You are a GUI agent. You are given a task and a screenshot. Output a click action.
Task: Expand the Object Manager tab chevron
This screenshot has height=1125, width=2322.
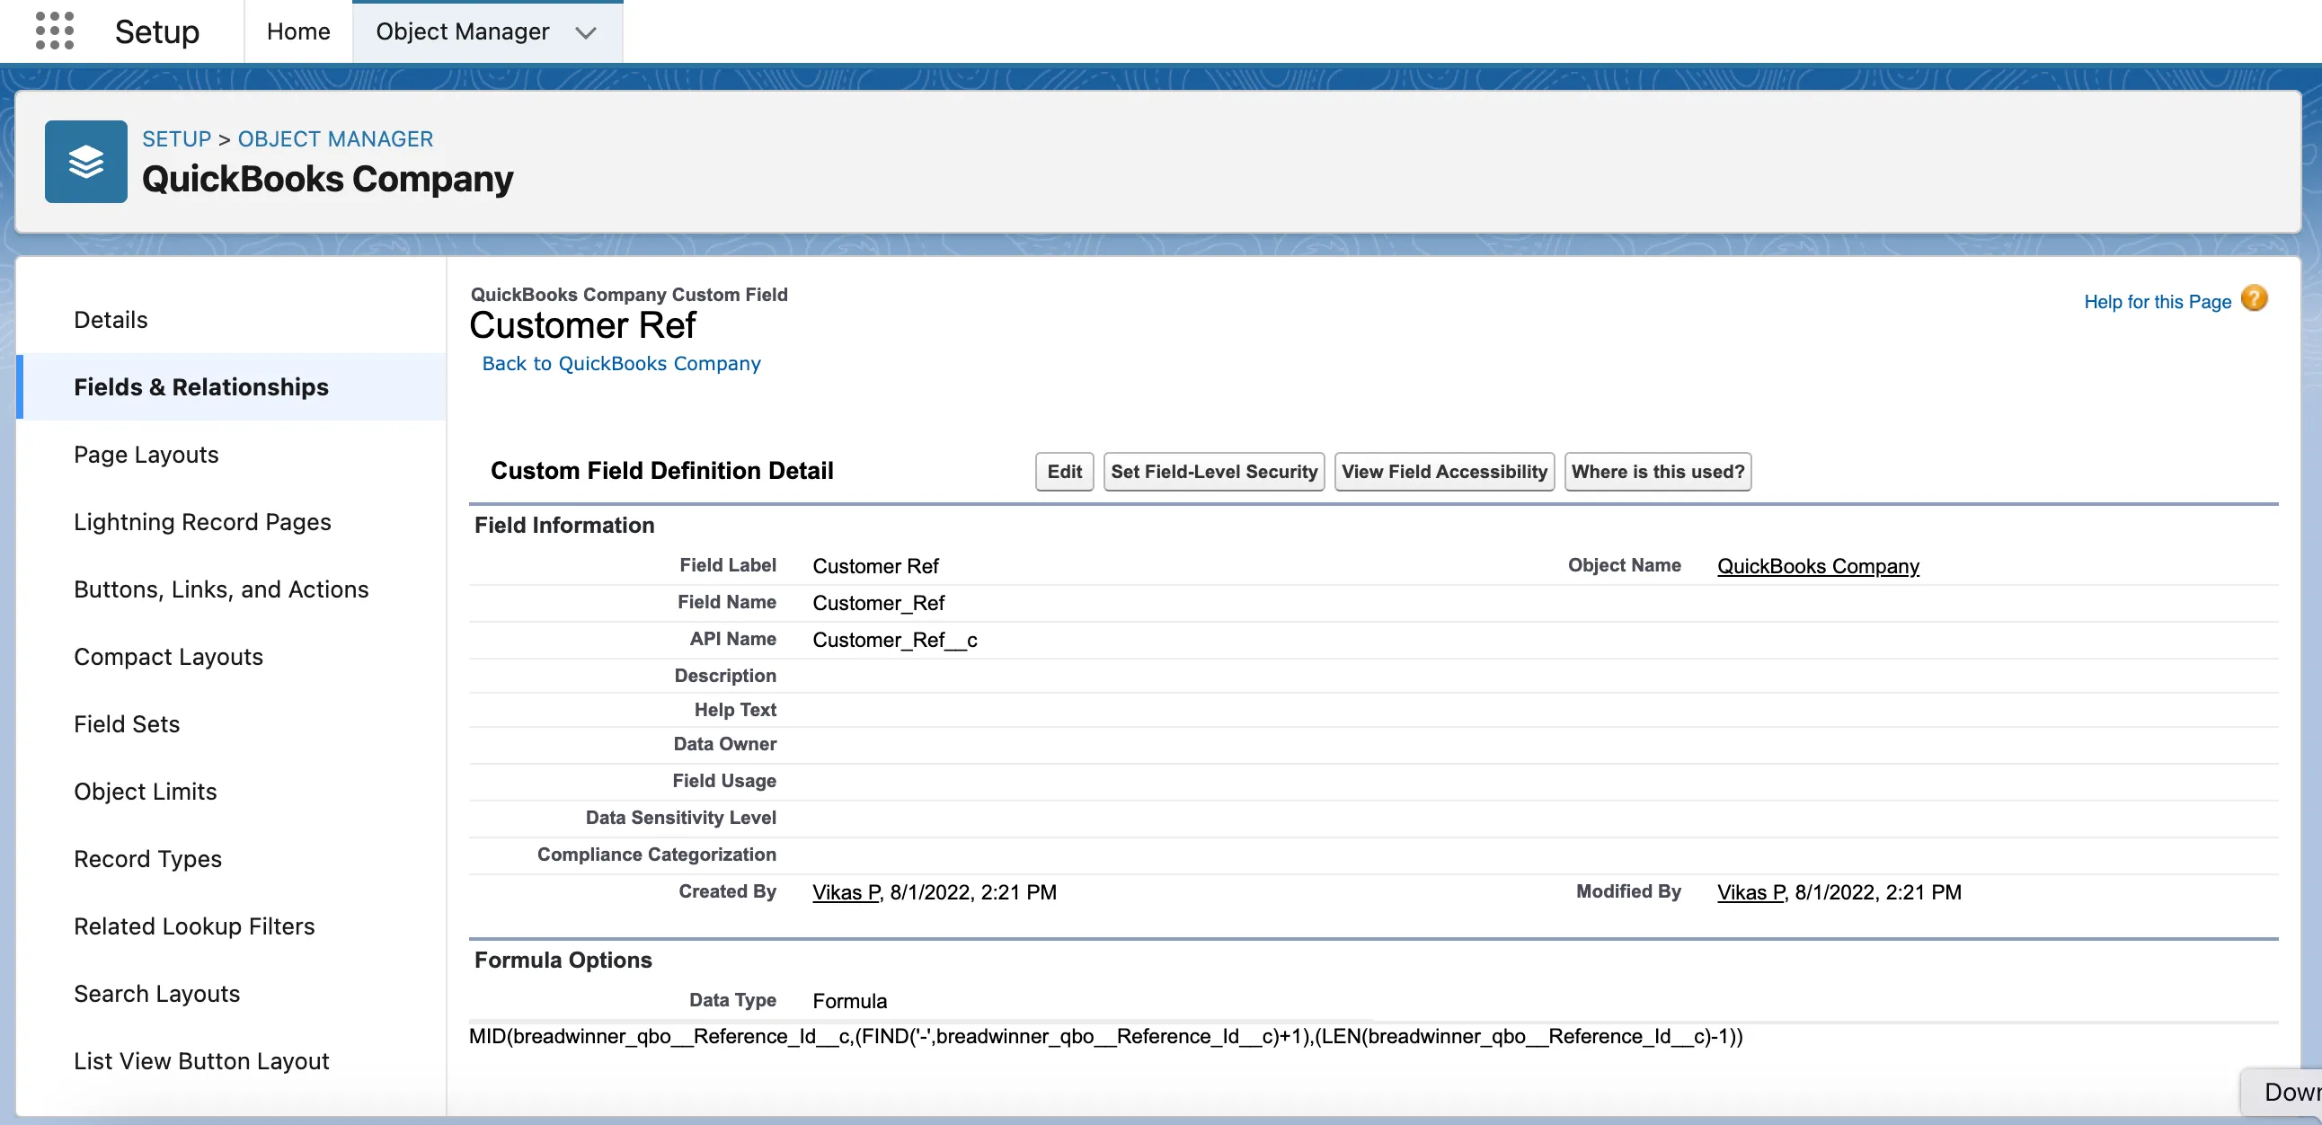(x=586, y=32)
